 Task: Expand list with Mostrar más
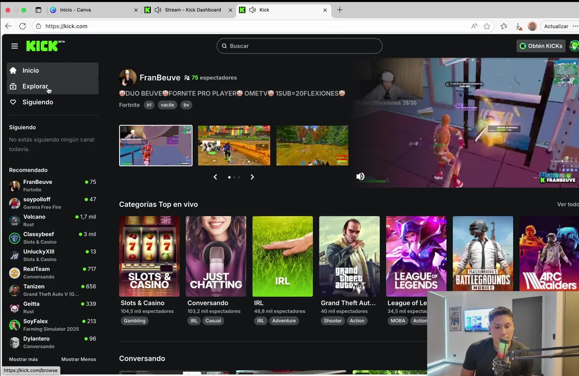click(x=24, y=359)
